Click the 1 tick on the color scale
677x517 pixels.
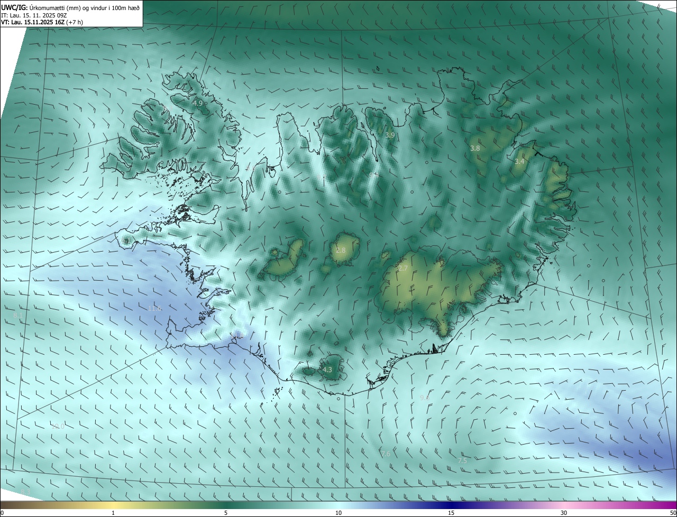[x=113, y=513]
